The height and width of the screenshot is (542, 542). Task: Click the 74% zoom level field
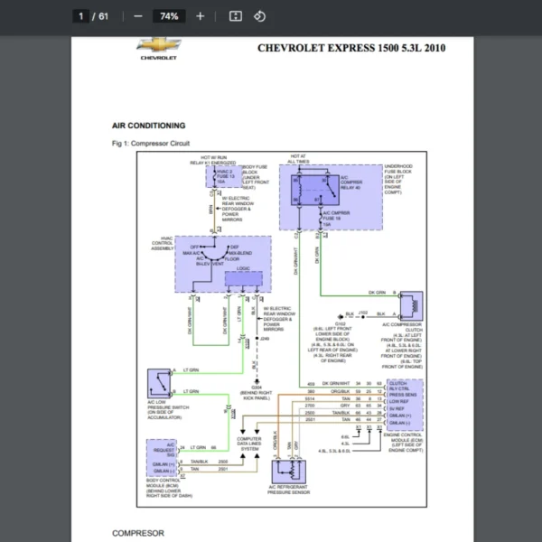coord(168,16)
